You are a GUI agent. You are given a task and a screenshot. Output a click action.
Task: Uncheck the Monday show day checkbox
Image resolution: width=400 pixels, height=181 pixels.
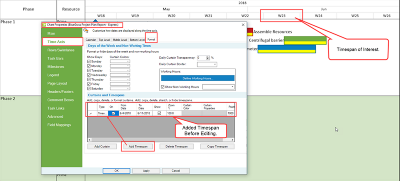point(89,66)
